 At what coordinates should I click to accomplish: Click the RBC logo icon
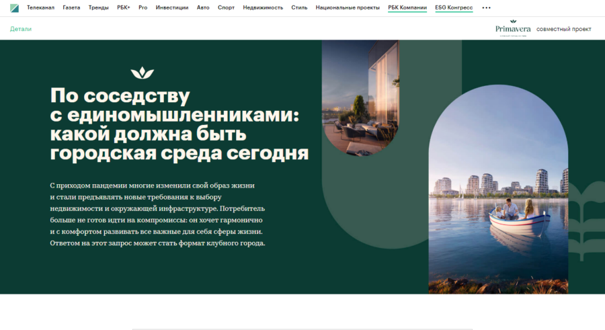[x=15, y=7]
